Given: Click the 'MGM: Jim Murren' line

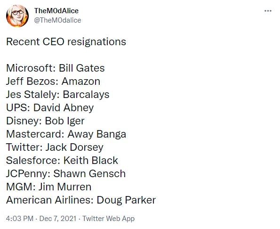Looking at the screenshot, I should [49, 187].
